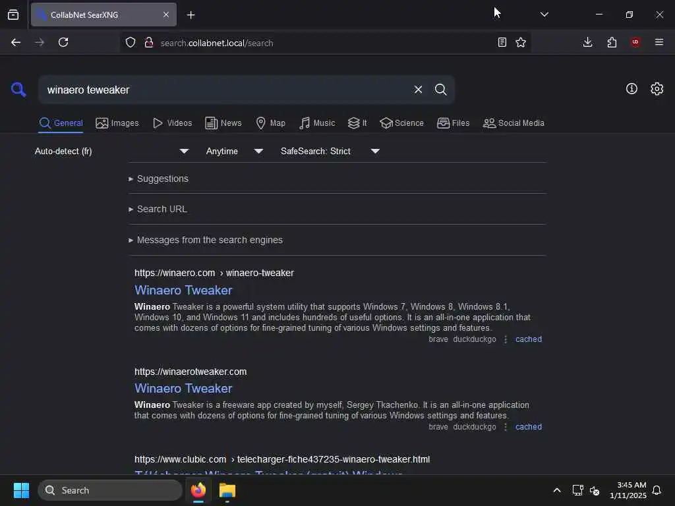Open the About info icon
Image resolution: width=675 pixels, height=506 pixels.
click(631, 89)
